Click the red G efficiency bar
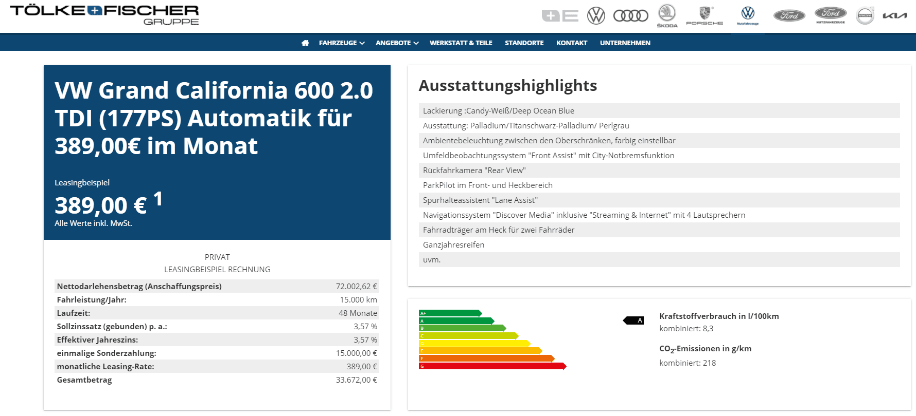Viewport: 916px width, 416px height. (492, 366)
